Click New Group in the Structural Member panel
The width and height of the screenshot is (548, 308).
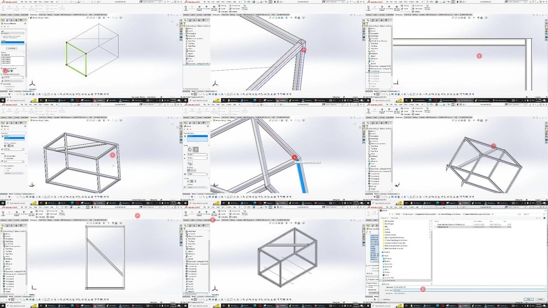click(x=11, y=48)
